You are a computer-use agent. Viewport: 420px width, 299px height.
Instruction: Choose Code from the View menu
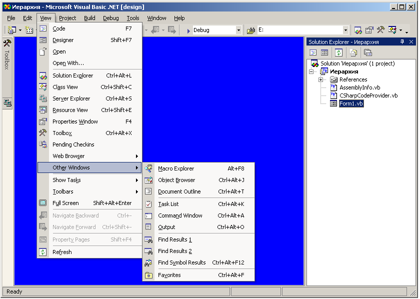[89, 28]
